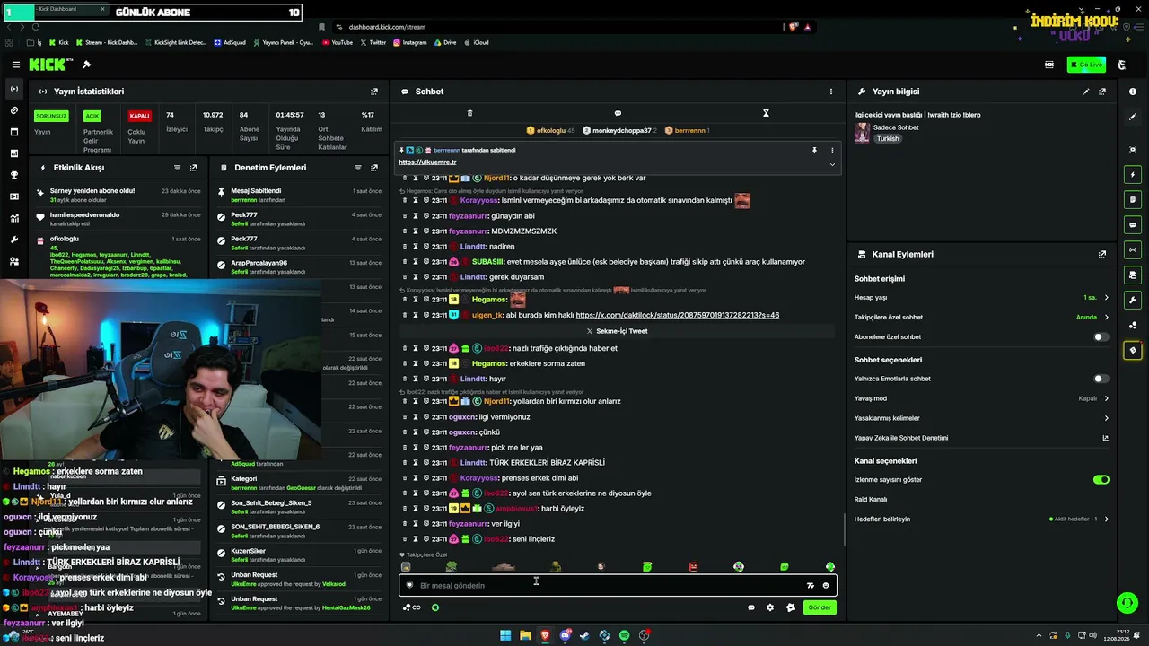Click the hourglass icon in chat toolbar
The width and height of the screenshot is (1149, 646).
(766, 113)
